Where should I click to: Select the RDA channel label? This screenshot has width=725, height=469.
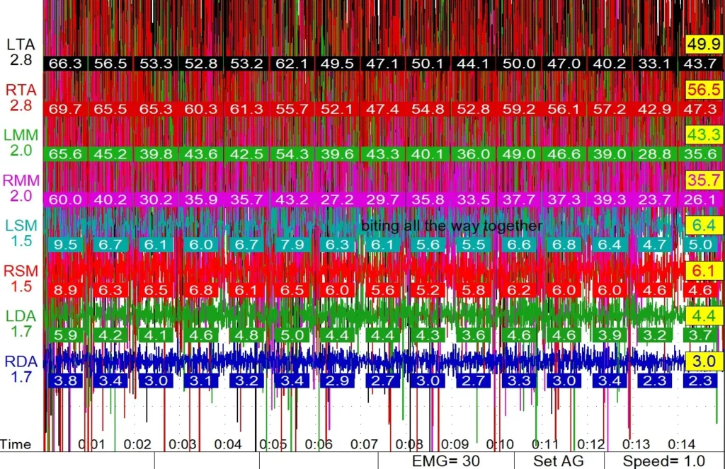tap(21, 361)
